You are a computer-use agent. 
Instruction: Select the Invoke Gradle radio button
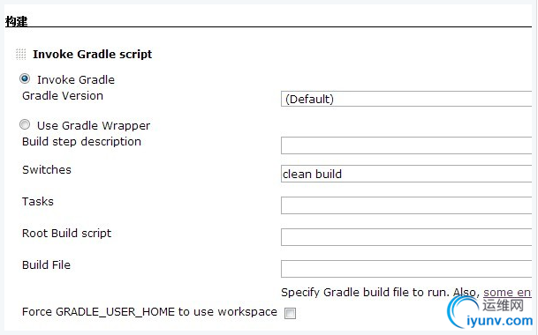(25, 78)
